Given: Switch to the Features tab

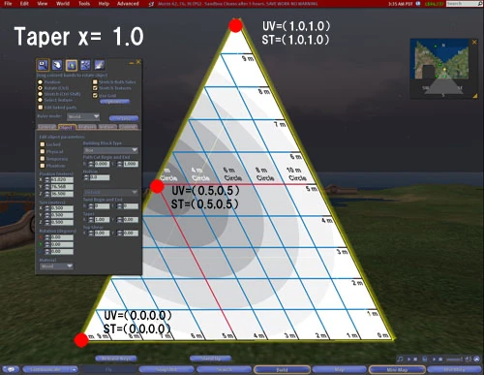Looking at the screenshot, I should coord(87,127).
